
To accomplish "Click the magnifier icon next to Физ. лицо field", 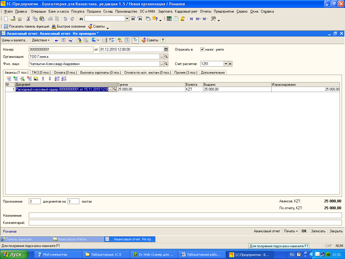I will coord(166,64).
